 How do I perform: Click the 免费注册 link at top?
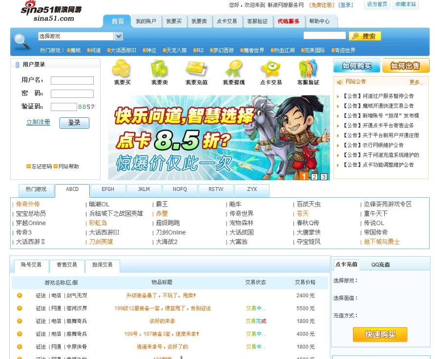(322, 5)
